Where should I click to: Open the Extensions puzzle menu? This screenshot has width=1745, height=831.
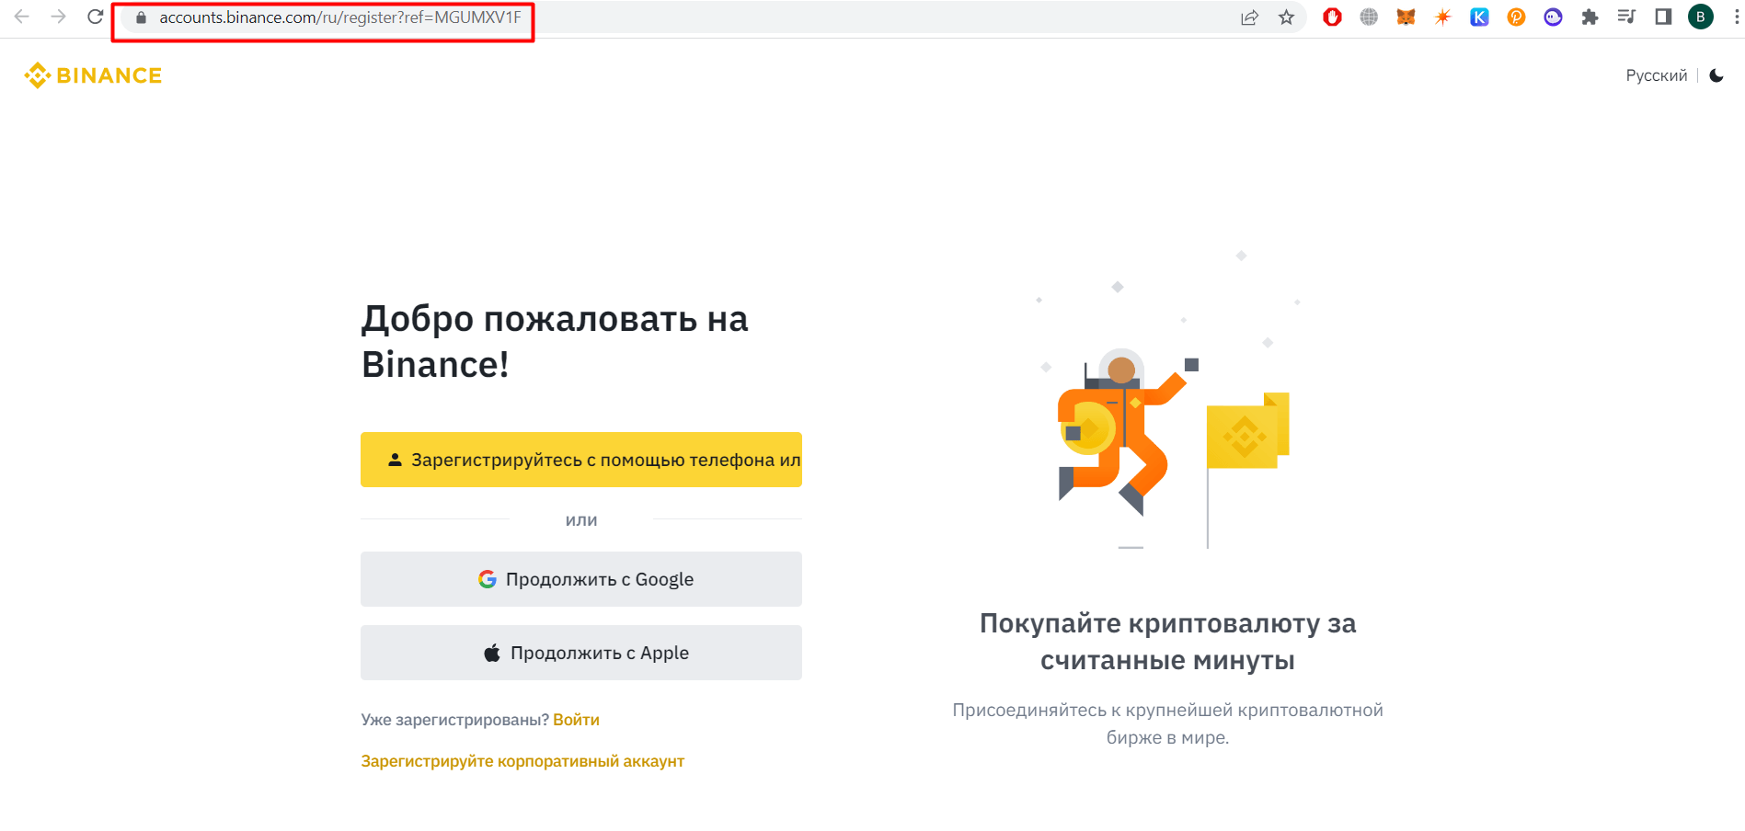(x=1590, y=17)
